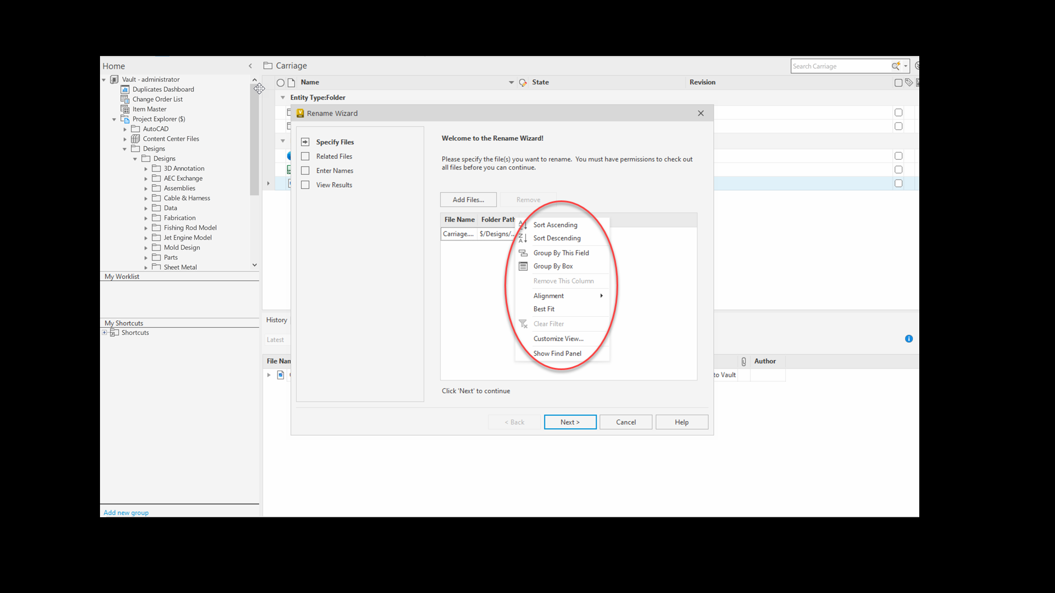The width and height of the screenshot is (1055, 593).
Task: Click the Content Center Files library icon
Action: coord(135,139)
